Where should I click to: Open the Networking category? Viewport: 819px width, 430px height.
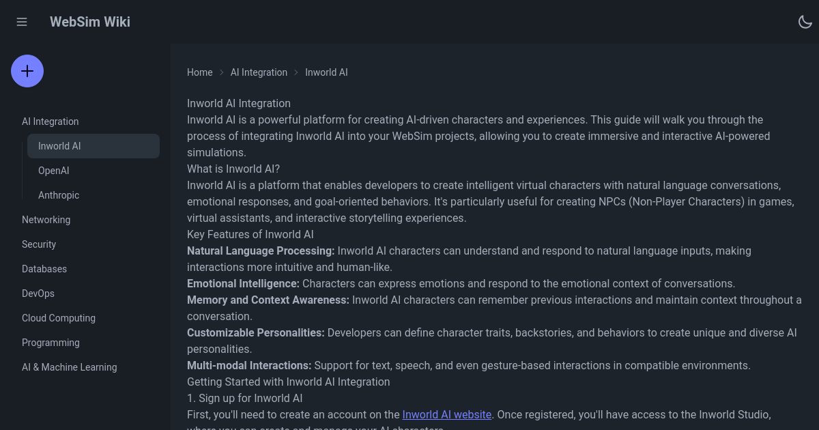[46, 220]
